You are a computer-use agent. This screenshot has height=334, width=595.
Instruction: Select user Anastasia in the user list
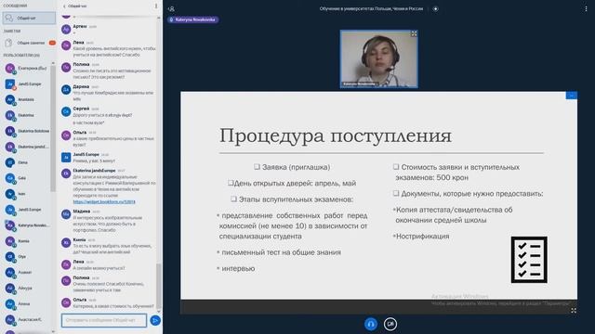(x=27, y=99)
